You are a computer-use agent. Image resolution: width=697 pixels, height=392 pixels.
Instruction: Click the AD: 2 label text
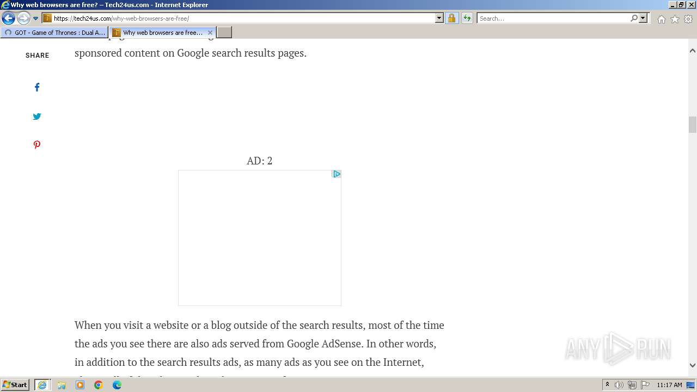pyautogui.click(x=260, y=161)
